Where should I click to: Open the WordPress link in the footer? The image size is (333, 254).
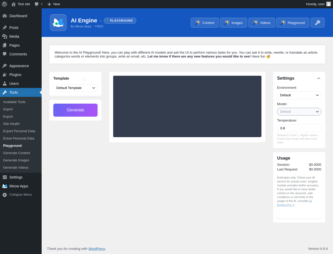[x=97, y=249]
